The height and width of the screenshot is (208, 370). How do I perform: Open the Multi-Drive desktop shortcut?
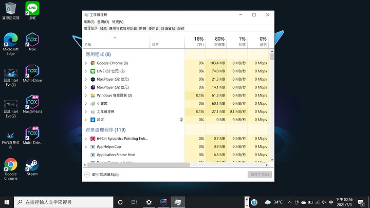pyautogui.click(x=32, y=73)
